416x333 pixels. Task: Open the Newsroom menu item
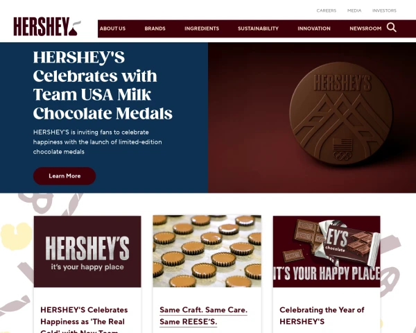point(365,28)
